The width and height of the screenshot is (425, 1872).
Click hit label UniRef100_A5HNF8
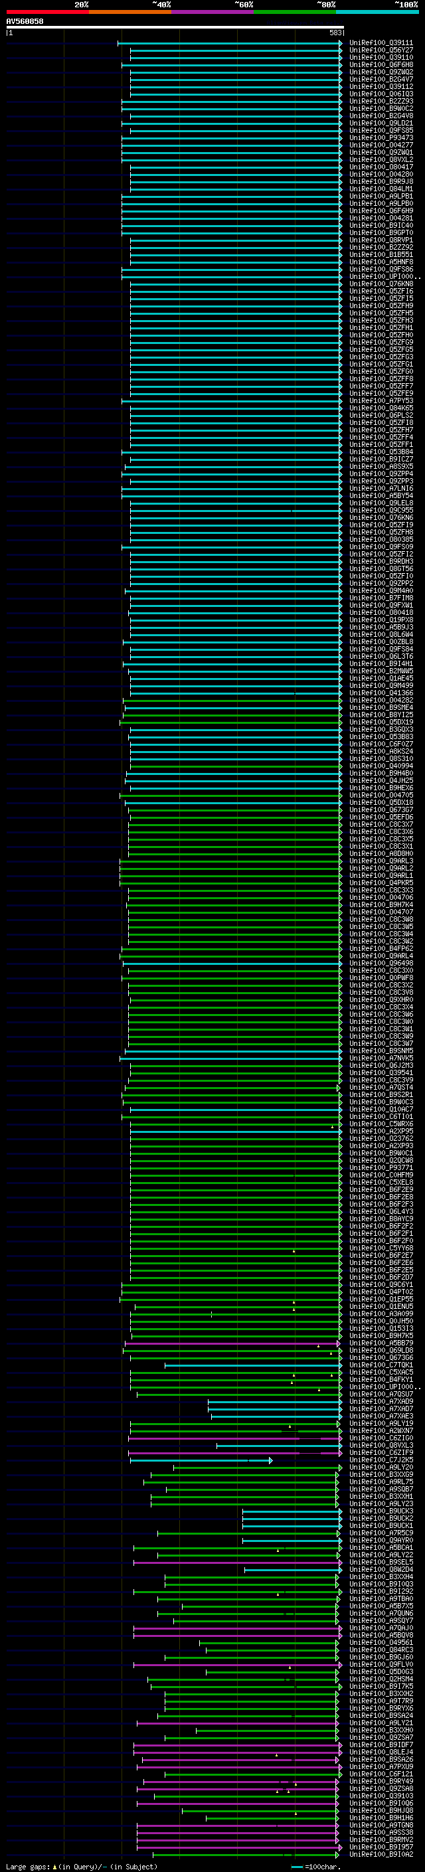tap(381, 262)
